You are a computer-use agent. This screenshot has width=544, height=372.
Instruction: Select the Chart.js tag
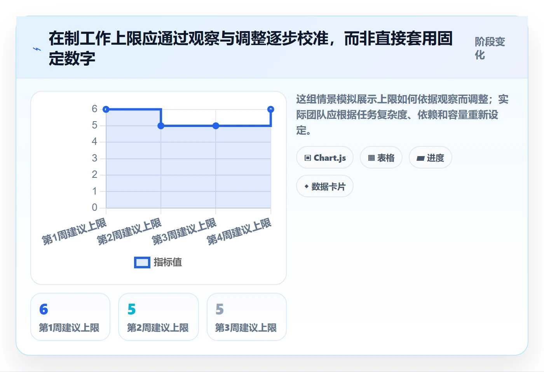coord(325,158)
